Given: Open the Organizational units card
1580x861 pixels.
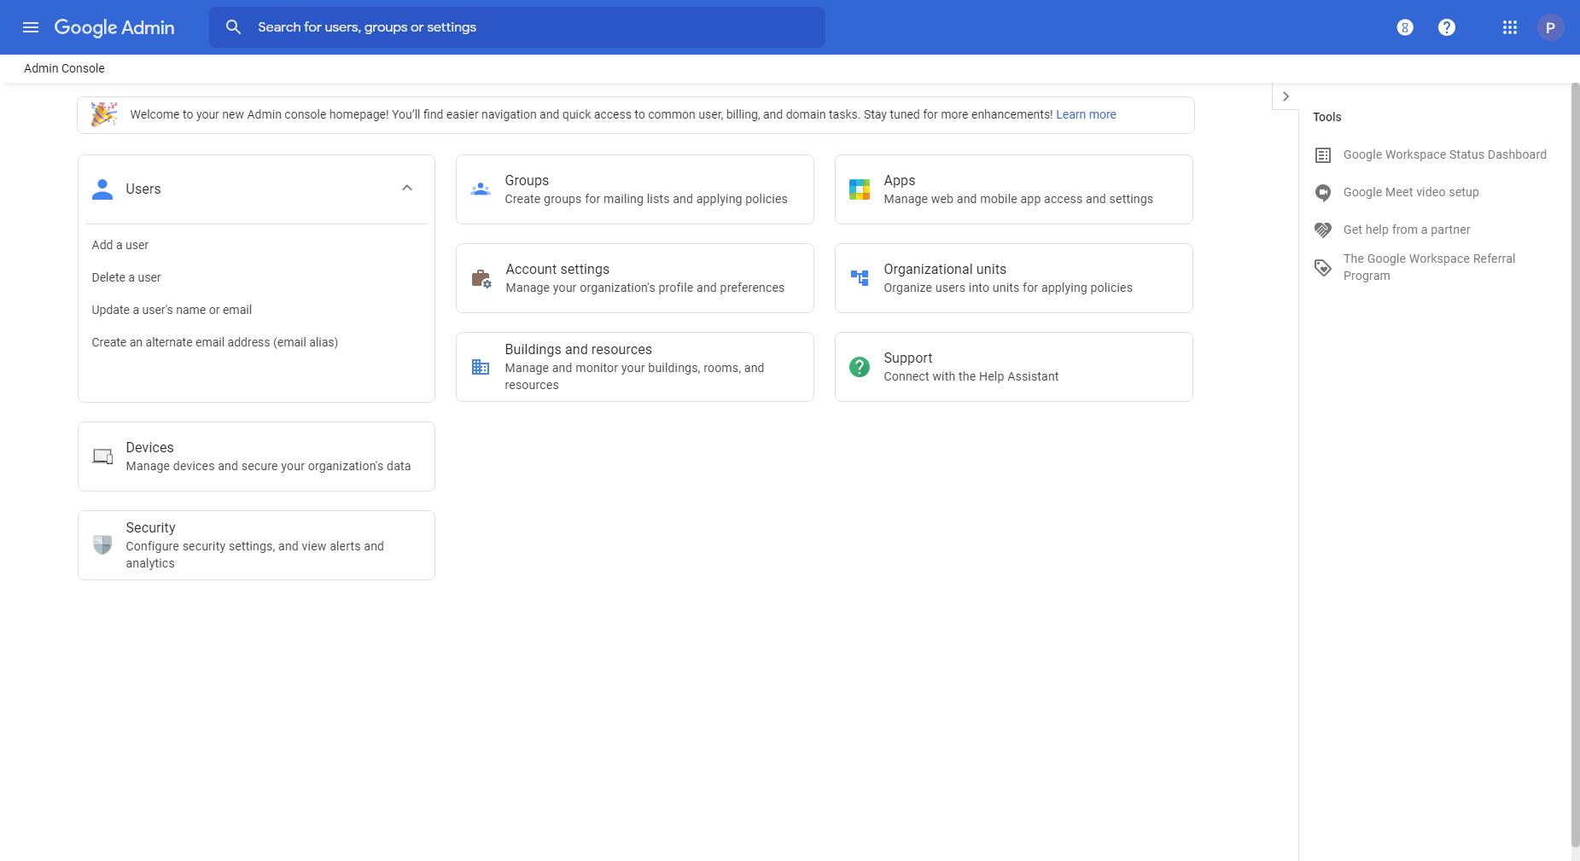Looking at the screenshot, I should (x=1014, y=278).
